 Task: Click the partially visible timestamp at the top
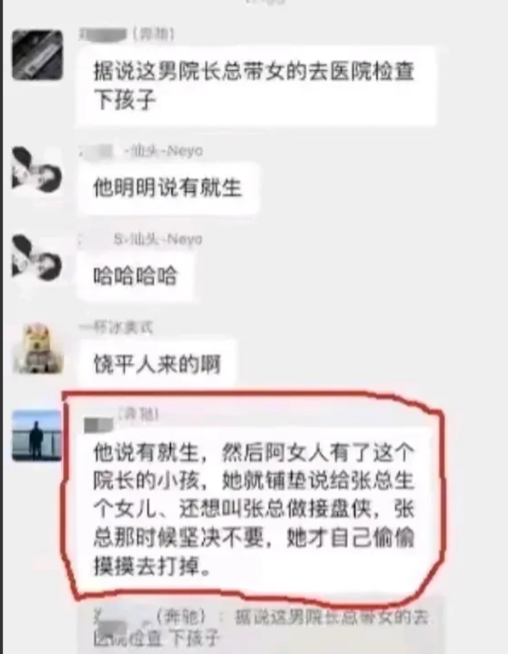265,2
